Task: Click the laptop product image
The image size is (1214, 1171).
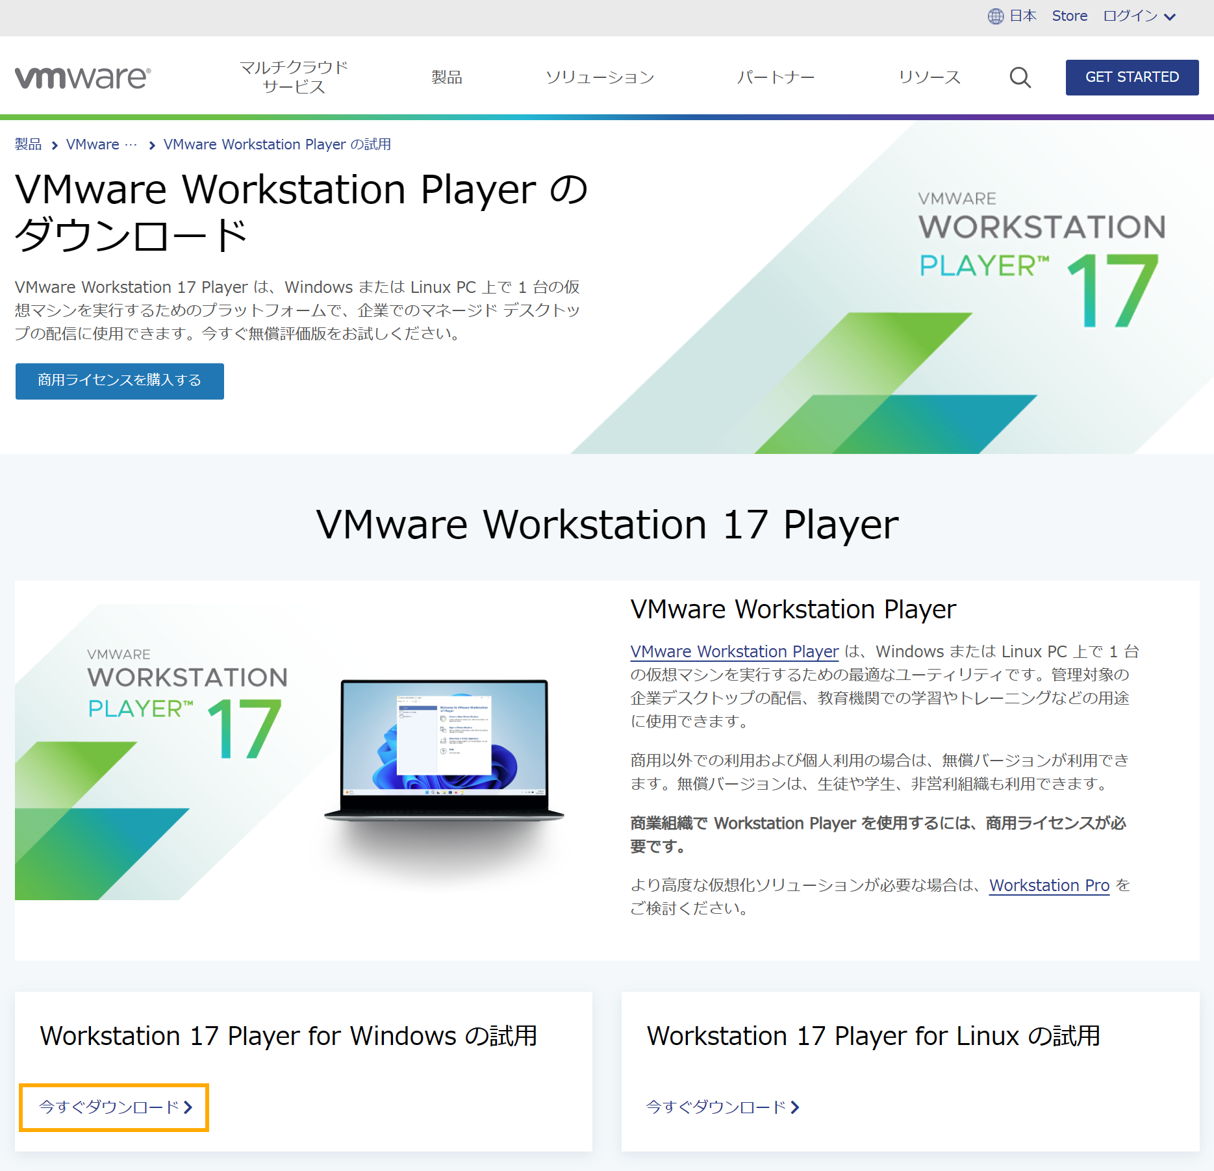Action: tap(444, 751)
